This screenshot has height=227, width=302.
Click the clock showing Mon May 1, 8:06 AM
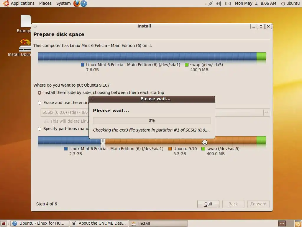[255, 4]
